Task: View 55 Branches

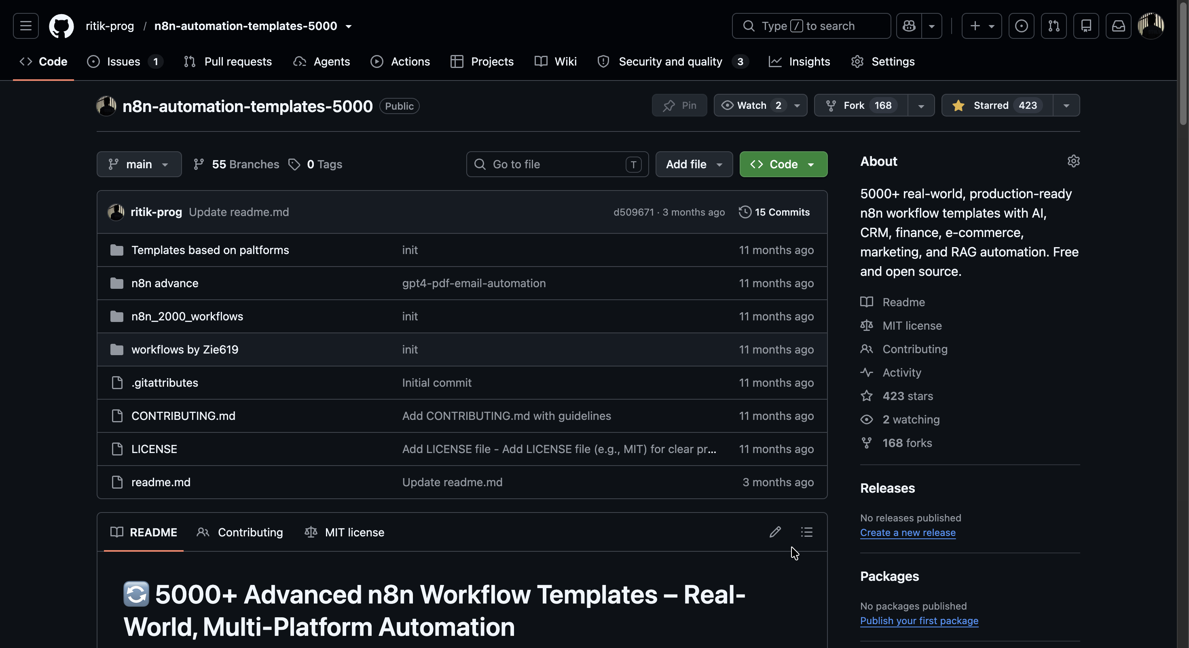Action: (x=236, y=164)
